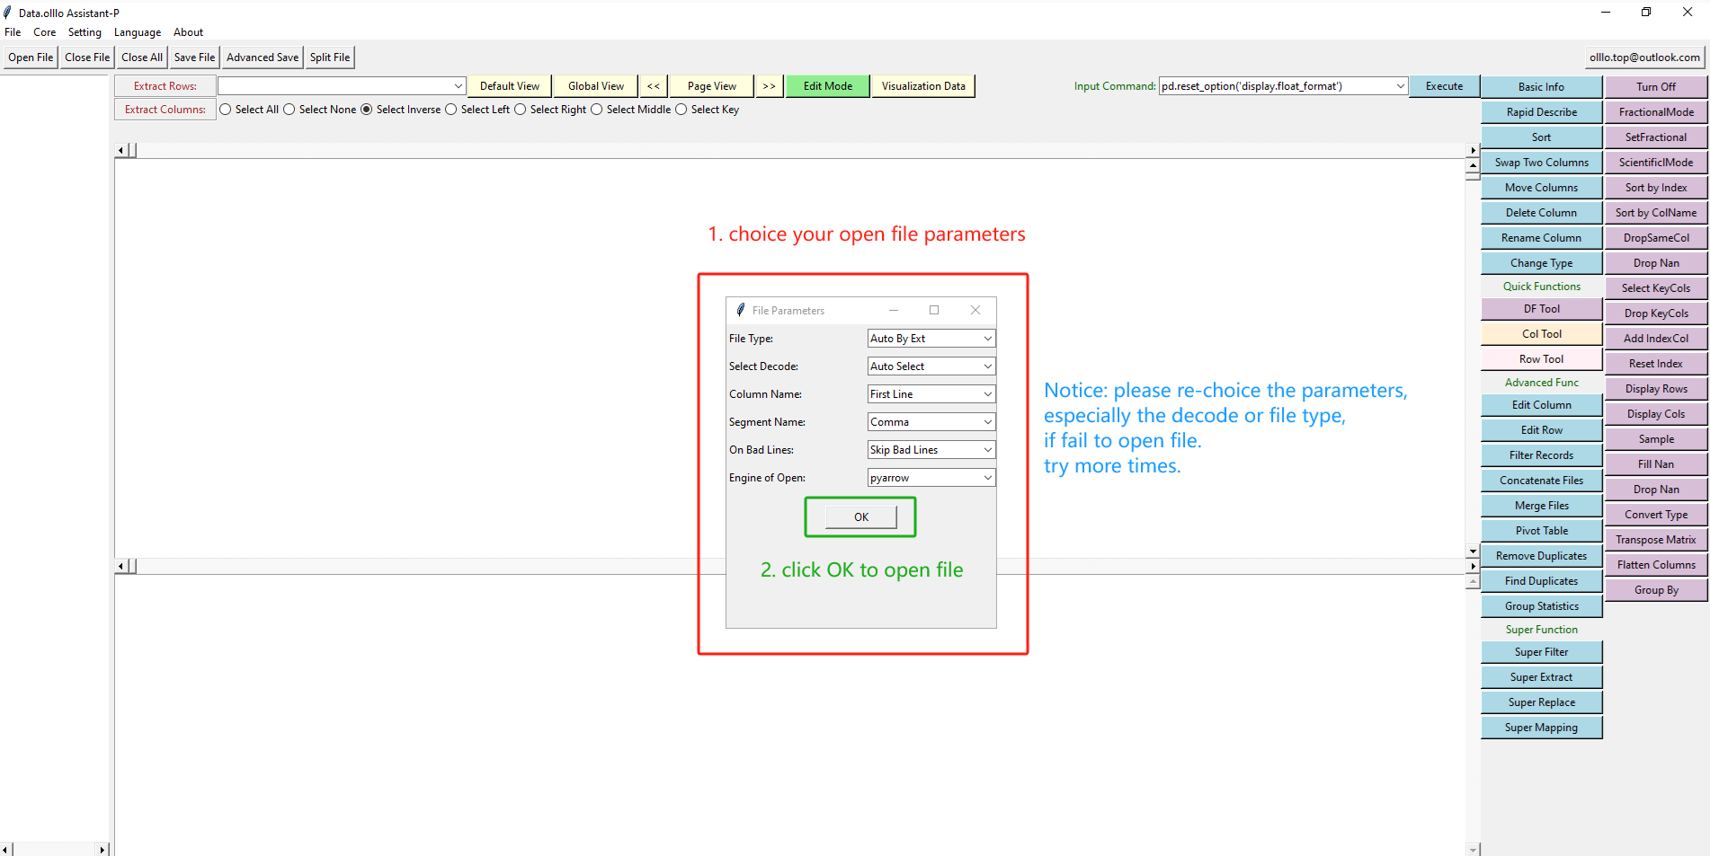Expand the Select Decode dropdown
This screenshot has height=856, width=1710.
[x=987, y=366]
